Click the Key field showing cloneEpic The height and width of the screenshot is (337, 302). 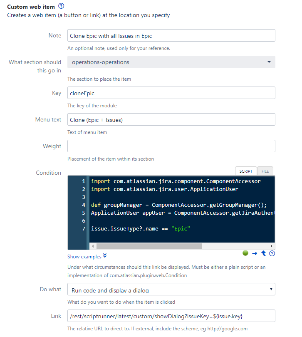point(171,93)
